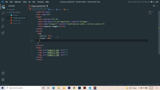Show hidden system tray icons
Screen dimensions: 160x90
(139, 88)
